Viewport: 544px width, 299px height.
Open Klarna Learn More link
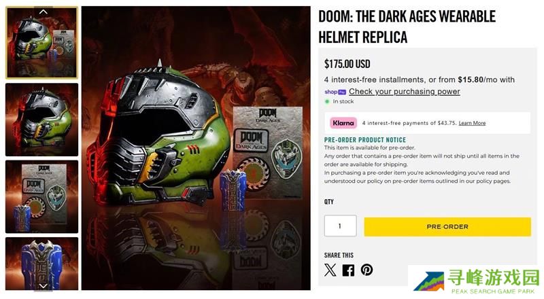(472, 123)
